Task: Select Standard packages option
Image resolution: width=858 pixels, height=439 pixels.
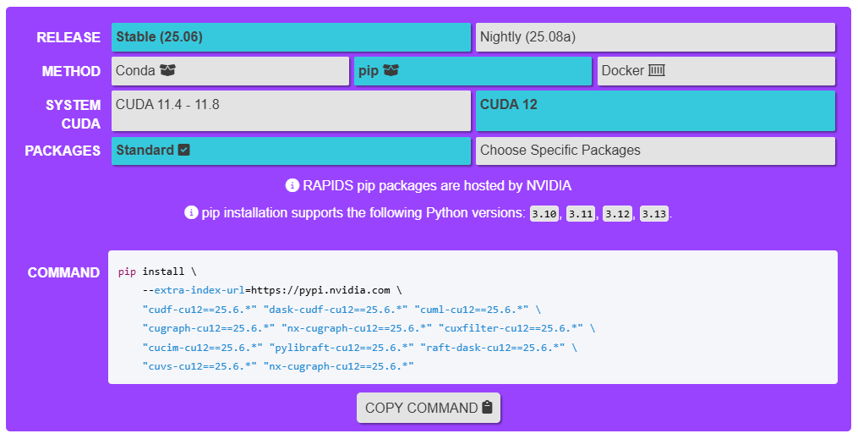Action: point(291,151)
